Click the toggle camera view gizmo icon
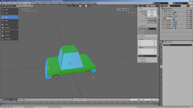This screenshot has height=108, width=193. [x=121, y=9]
